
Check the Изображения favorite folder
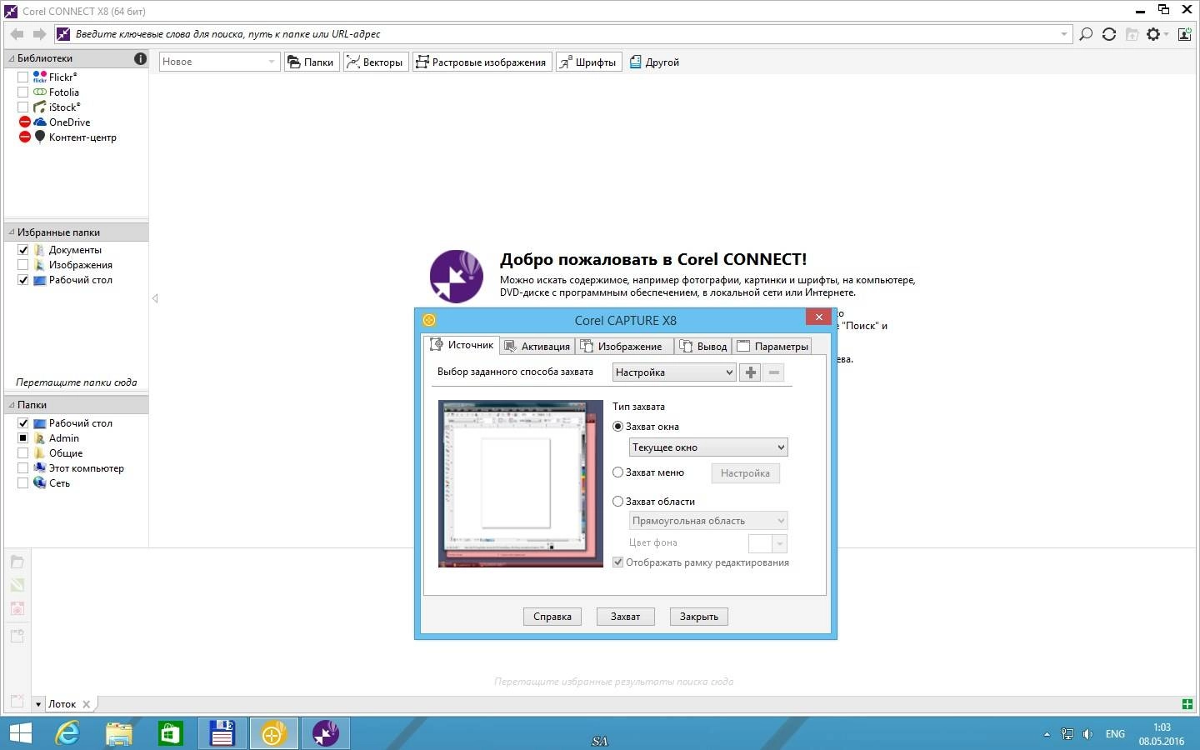(x=23, y=265)
